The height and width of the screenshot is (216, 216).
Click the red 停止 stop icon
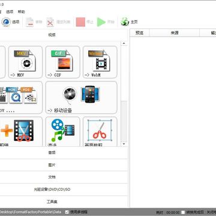point(80,22)
